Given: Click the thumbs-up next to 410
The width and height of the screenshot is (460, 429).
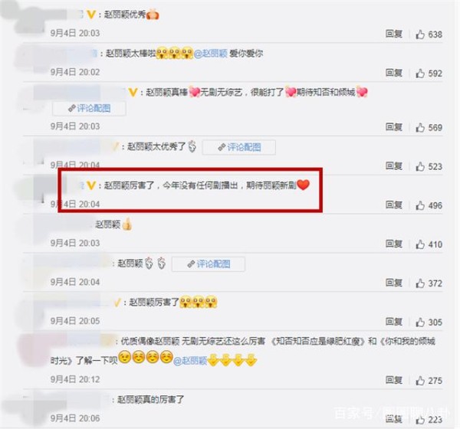Looking at the screenshot, I should (x=420, y=244).
